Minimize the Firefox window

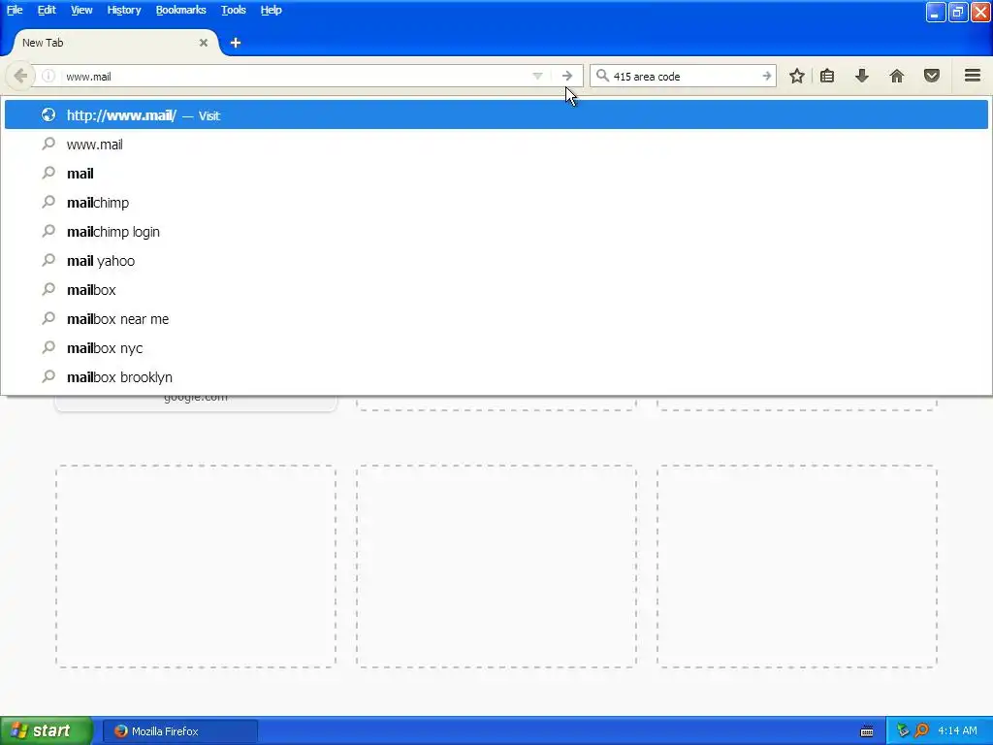(x=936, y=12)
